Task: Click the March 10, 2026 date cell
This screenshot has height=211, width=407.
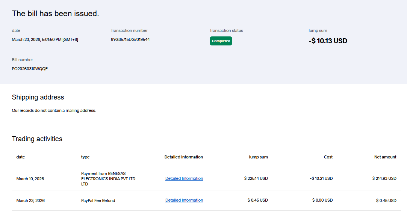Action: click(30, 179)
